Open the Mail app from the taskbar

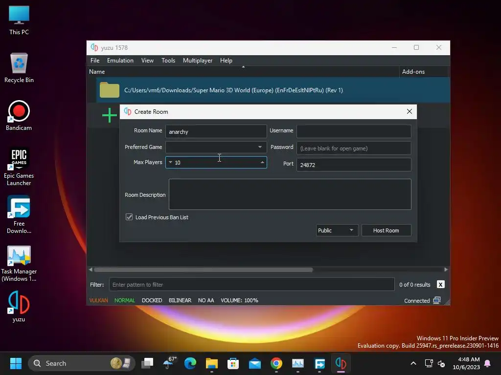click(254, 363)
